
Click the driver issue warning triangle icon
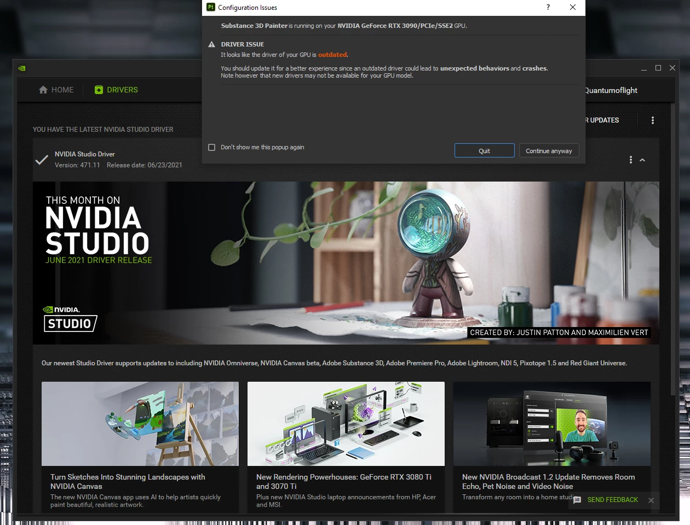[x=212, y=44]
